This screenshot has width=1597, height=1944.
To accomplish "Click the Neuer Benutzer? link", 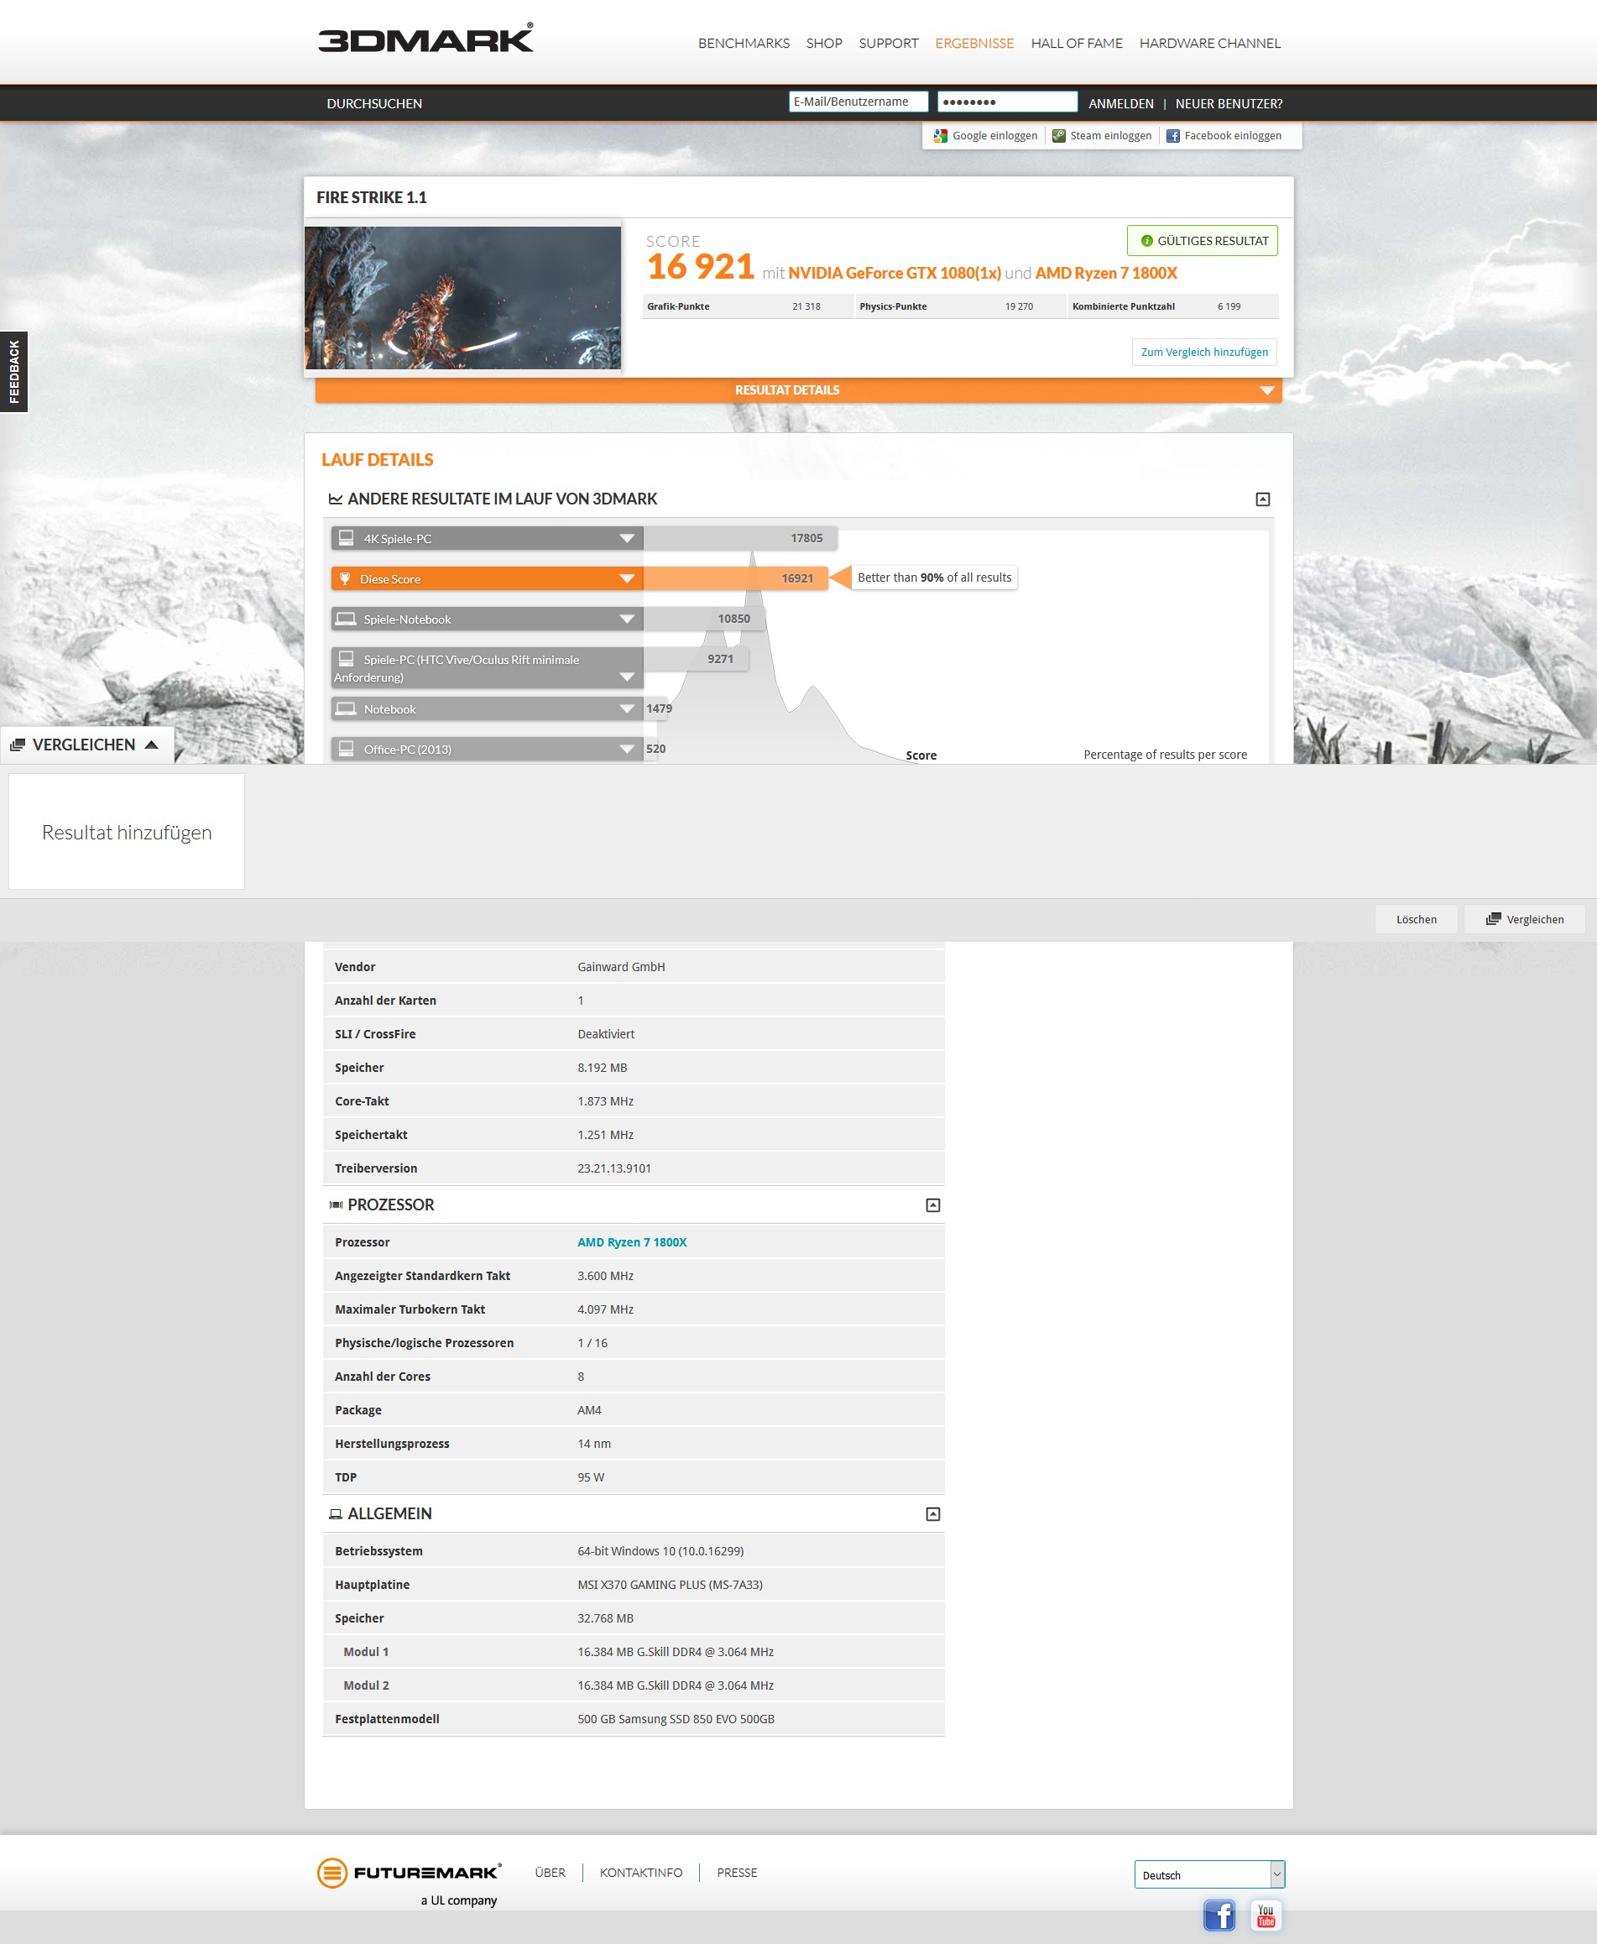I will tap(1228, 104).
